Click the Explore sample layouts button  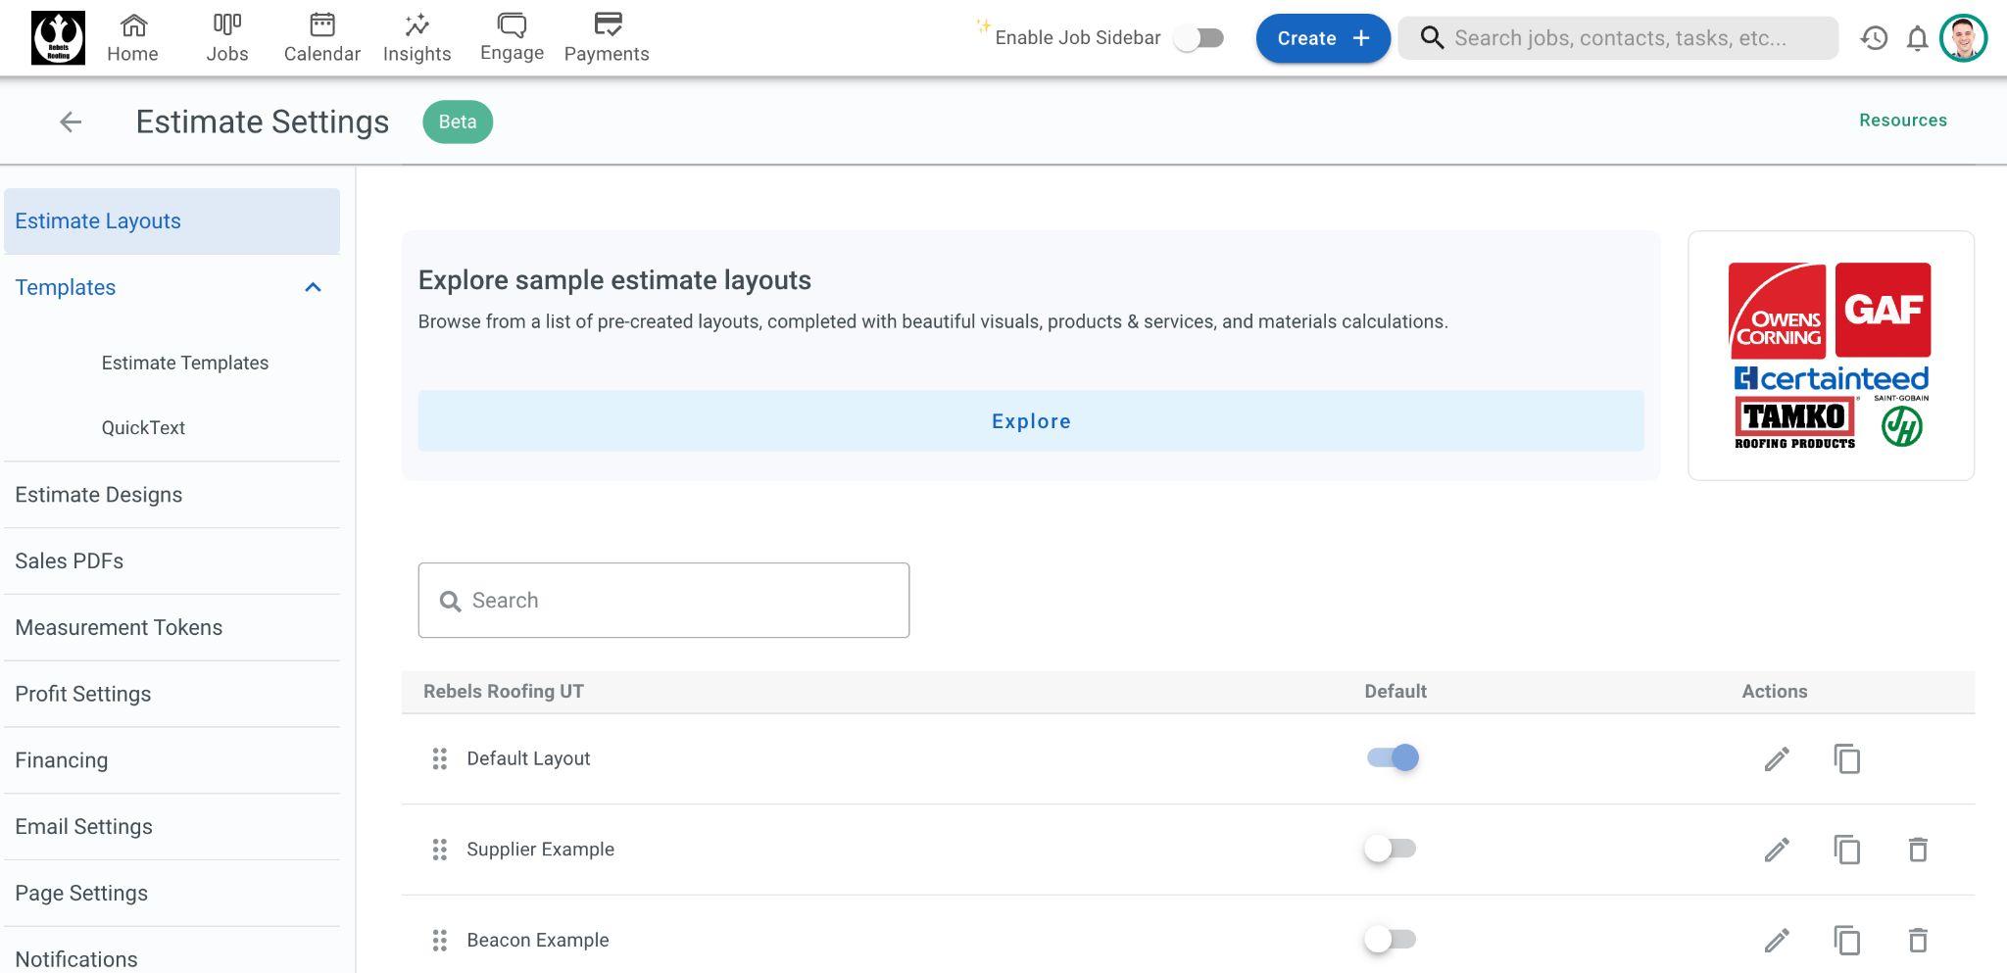coord(1030,421)
